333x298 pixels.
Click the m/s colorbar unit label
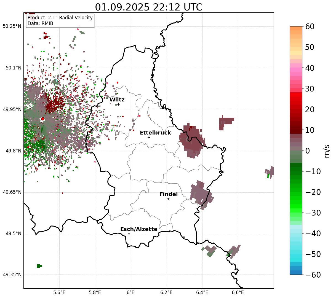coord(327,151)
